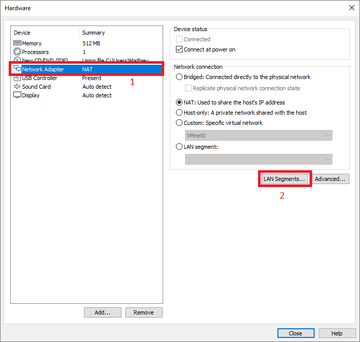Image resolution: width=360 pixels, height=342 pixels.
Task: Select Custom: Specific virtual network radio
Action: tap(179, 123)
